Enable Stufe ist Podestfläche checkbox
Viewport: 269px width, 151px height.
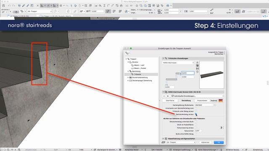pos(196,125)
